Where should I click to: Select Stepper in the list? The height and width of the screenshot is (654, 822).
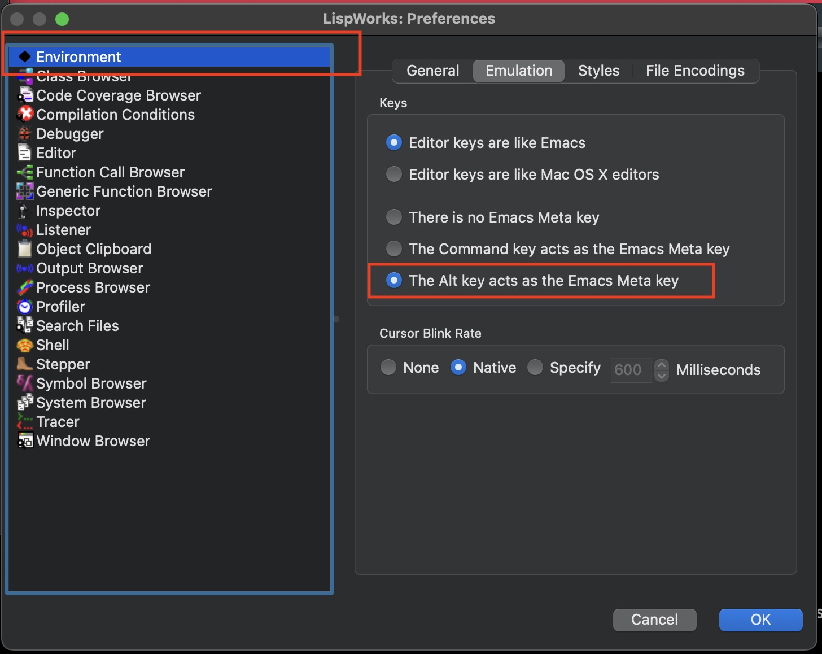point(169,364)
